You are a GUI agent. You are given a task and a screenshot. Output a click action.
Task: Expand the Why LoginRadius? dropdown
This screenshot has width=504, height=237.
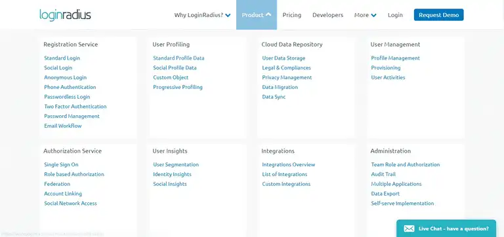(203, 15)
